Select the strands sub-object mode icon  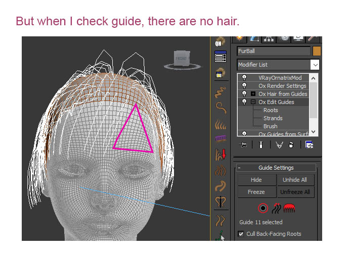pos(276,208)
